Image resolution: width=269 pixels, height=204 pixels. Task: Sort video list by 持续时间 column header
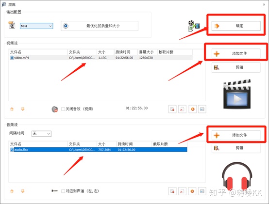click(x=126, y=52)
